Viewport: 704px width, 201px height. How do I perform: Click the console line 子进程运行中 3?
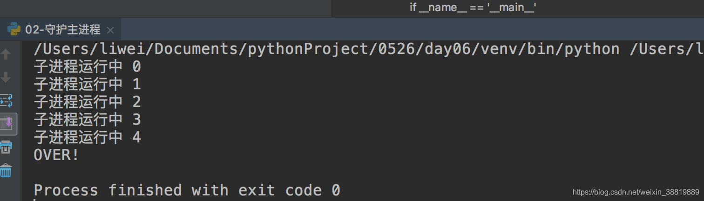click(x=87, y=120)
